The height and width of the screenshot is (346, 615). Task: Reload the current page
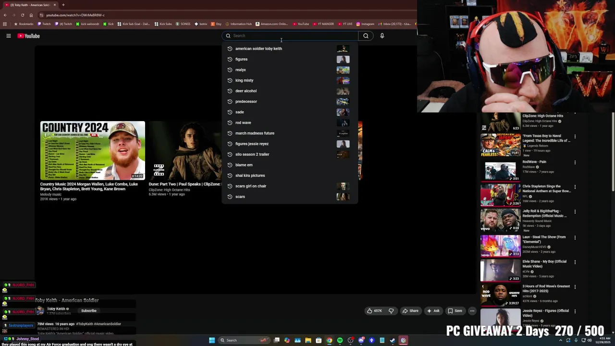pos(22,15)
